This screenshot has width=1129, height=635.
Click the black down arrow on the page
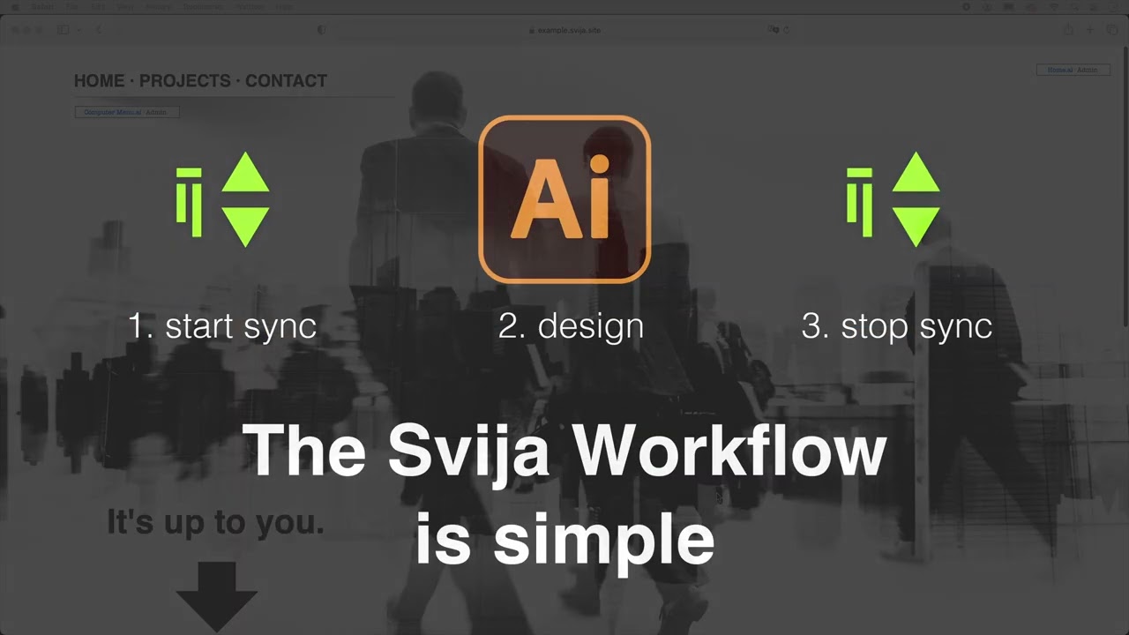(217, 597)
